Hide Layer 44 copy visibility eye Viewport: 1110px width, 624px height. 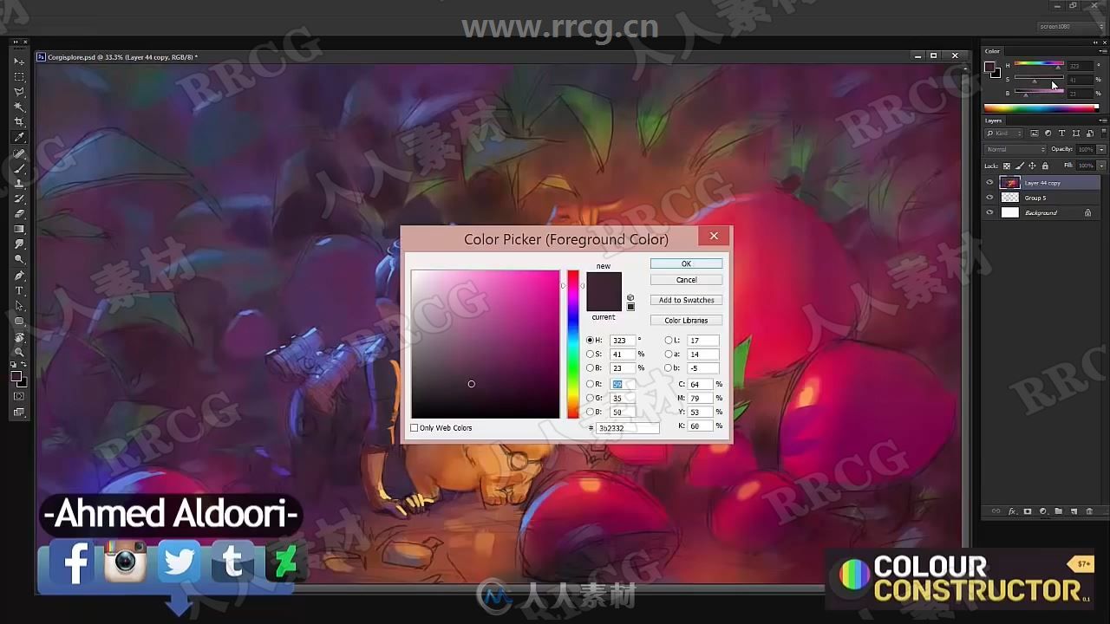pyautogui.click(x=989, y=183)
